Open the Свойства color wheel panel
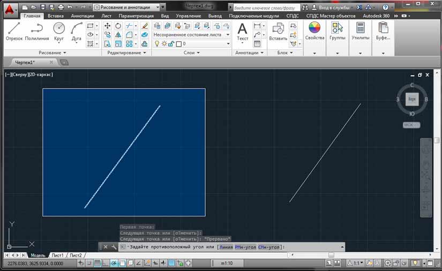The width and height of the screenshot is (442, 271). pos(314,31)
